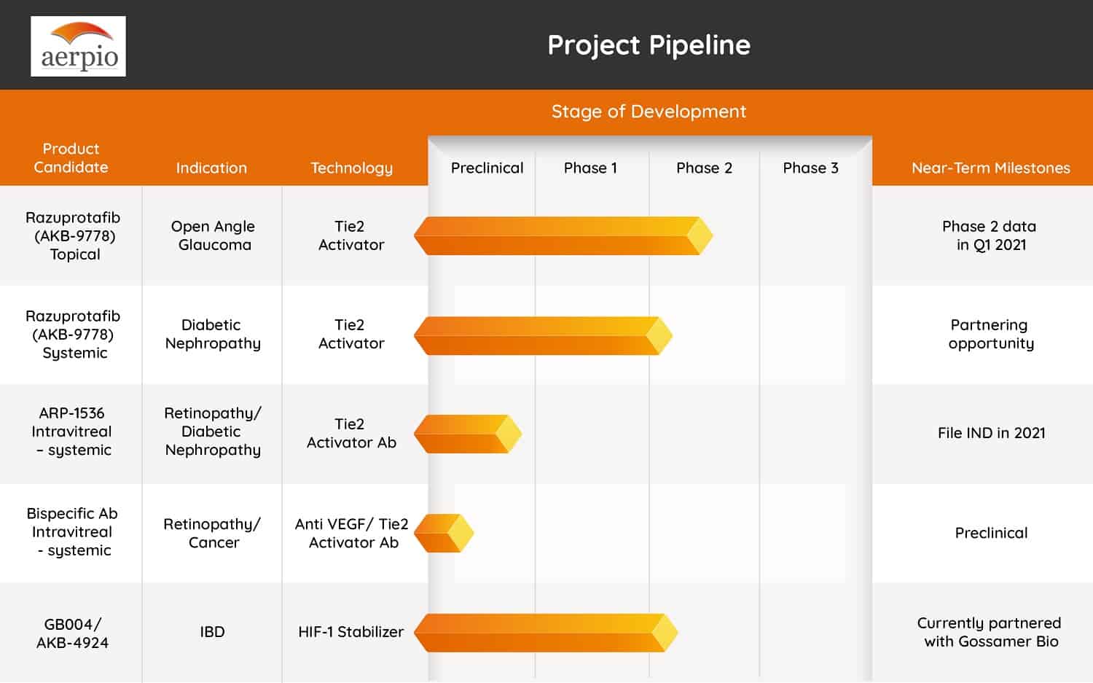The image size is (1093, 683).
Task: Click the Diabetic Nephropathy pipeline progress bar
Action: 541,336
